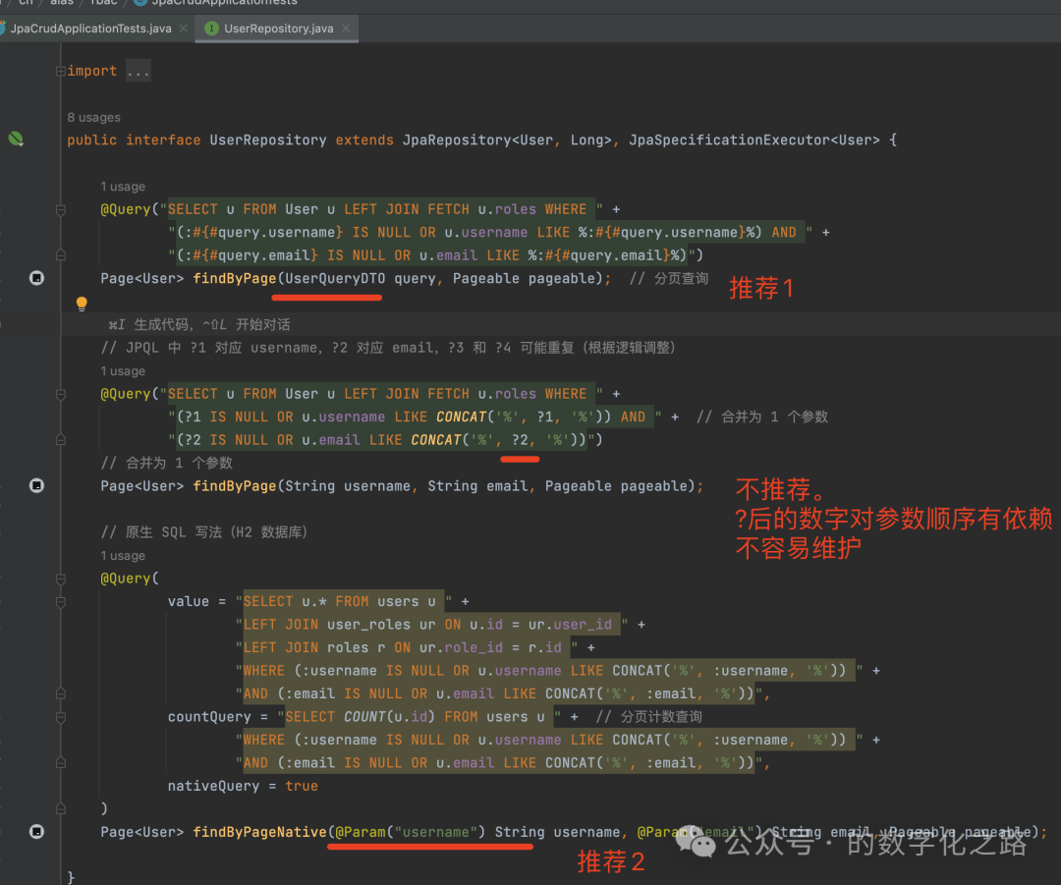Click 'value' attribute in native @Query
This screenshot has width=1061, height=885.
189,601
